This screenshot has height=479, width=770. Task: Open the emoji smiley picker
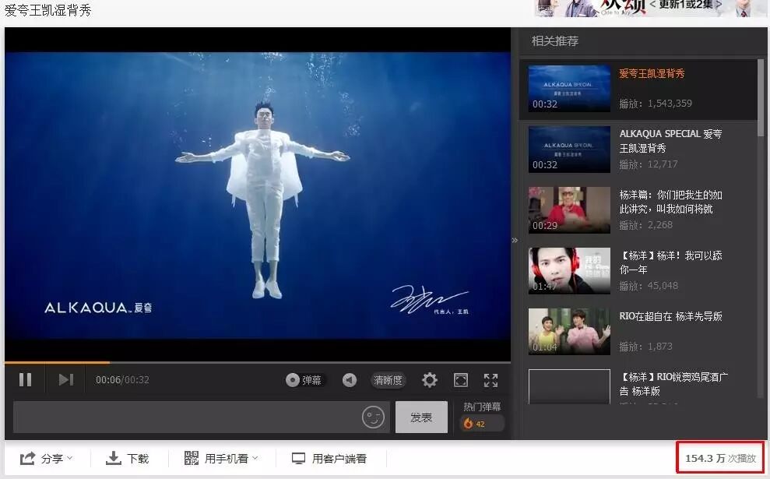(x=373, y=417)
